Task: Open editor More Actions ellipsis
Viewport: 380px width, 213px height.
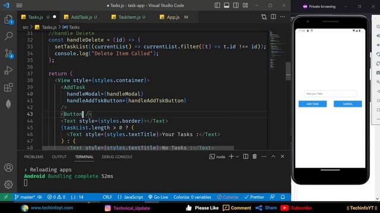Action: pos(283,17)
